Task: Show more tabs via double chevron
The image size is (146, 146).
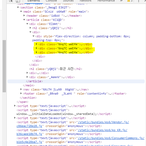Action: (121, 1)
